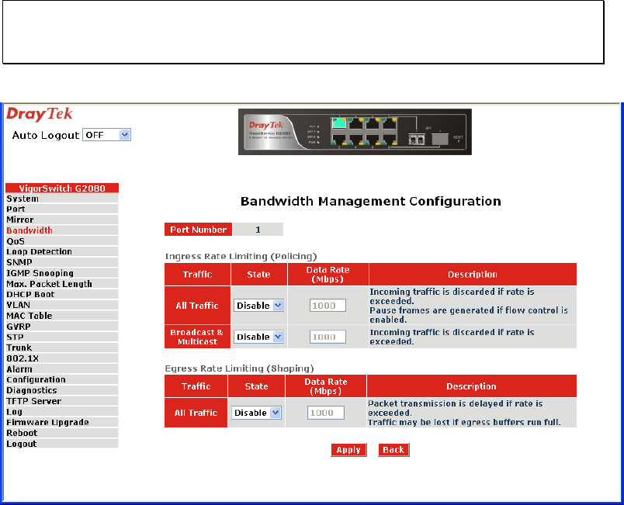Go to STP settings
Viewport: 624px width, 505px height.
point(61,337)
